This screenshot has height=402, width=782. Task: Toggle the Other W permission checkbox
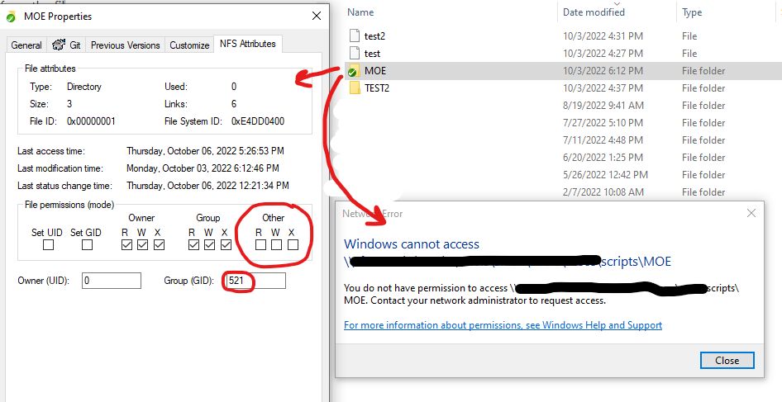pos(276,245)
